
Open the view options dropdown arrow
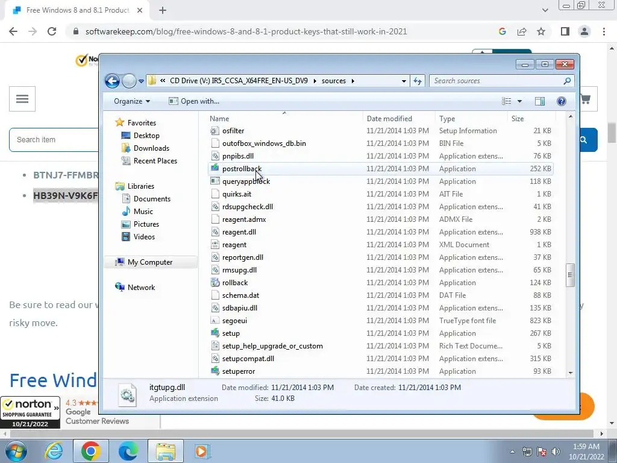click(x=519, y=101)
